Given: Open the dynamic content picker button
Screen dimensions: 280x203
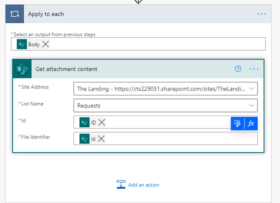Looking at the screenshot, I should click(x=237, y=123).
